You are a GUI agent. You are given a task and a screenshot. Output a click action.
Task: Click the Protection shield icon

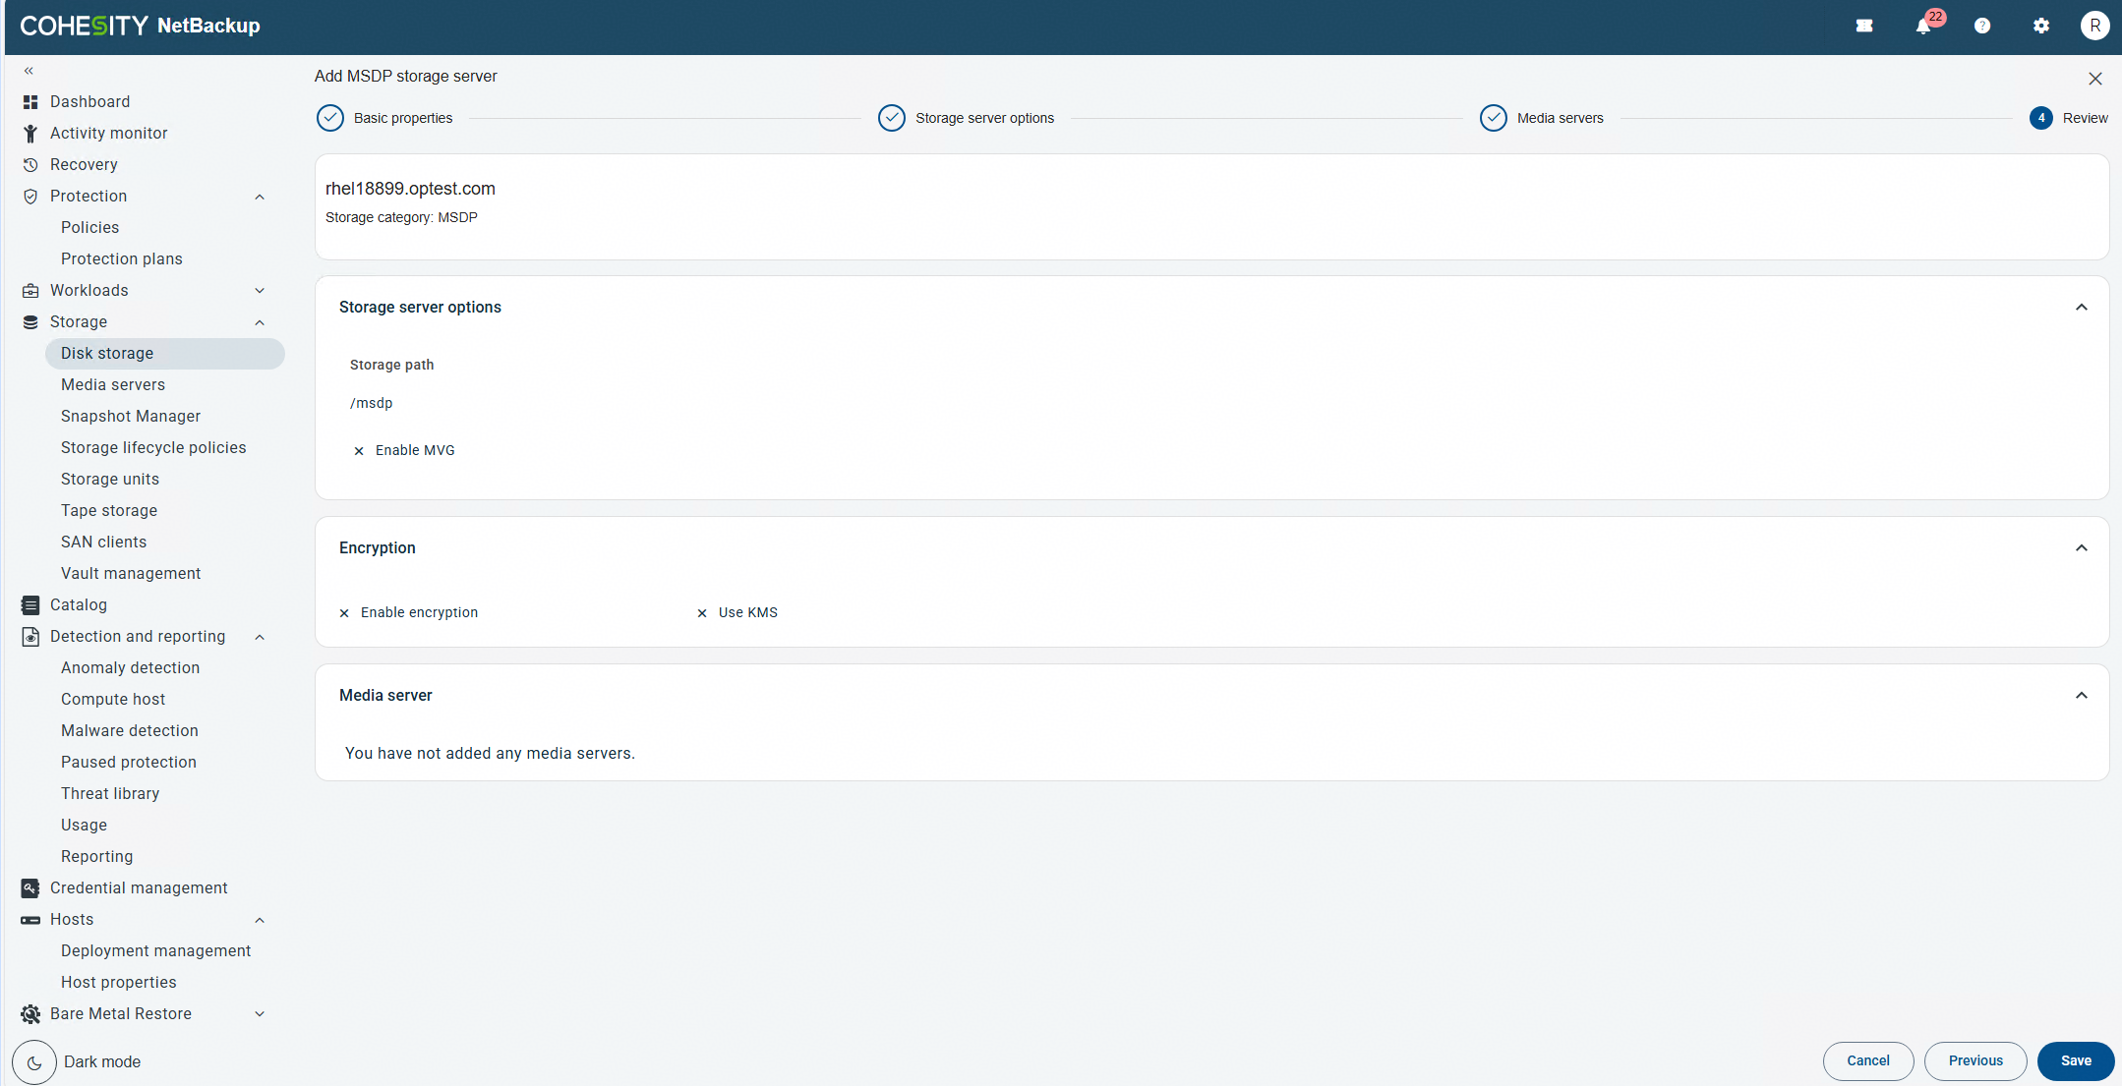(x=30, y=197)
